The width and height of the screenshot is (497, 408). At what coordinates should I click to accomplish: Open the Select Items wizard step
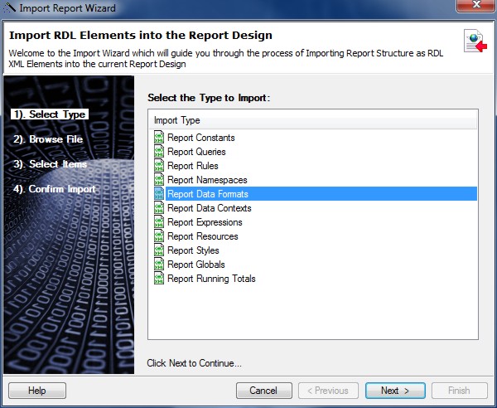pyautogui.click(x=50, y=164)
